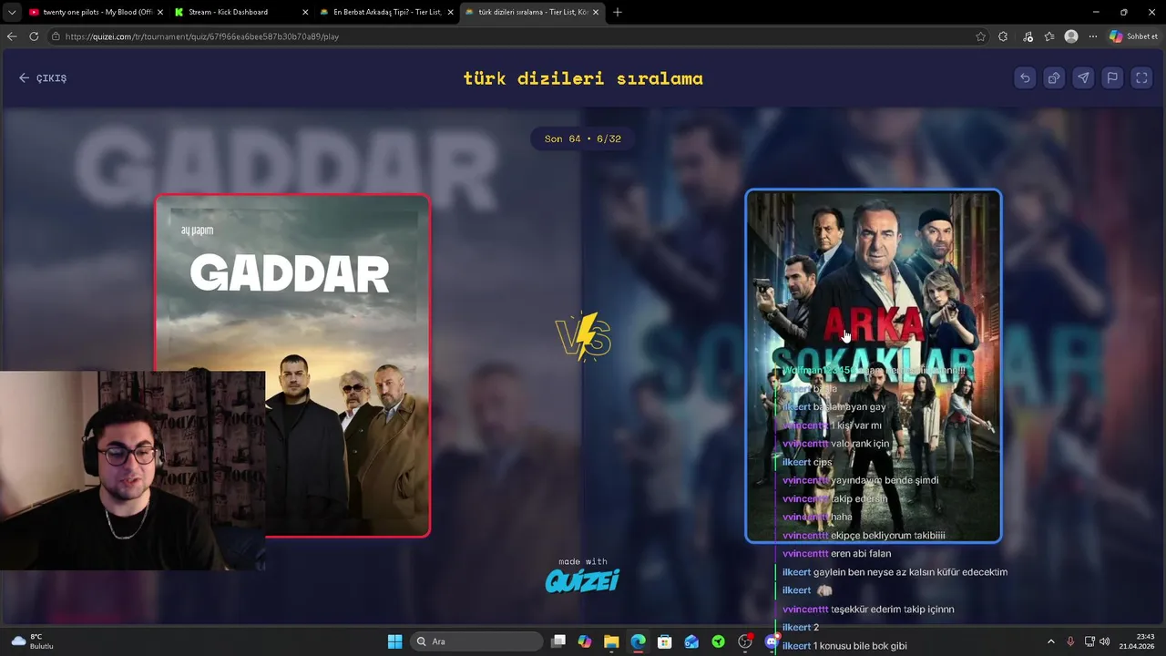Open the browser profile avatar
The height and width of the screenshot is (656, 1166).
tap(1071, 36)
